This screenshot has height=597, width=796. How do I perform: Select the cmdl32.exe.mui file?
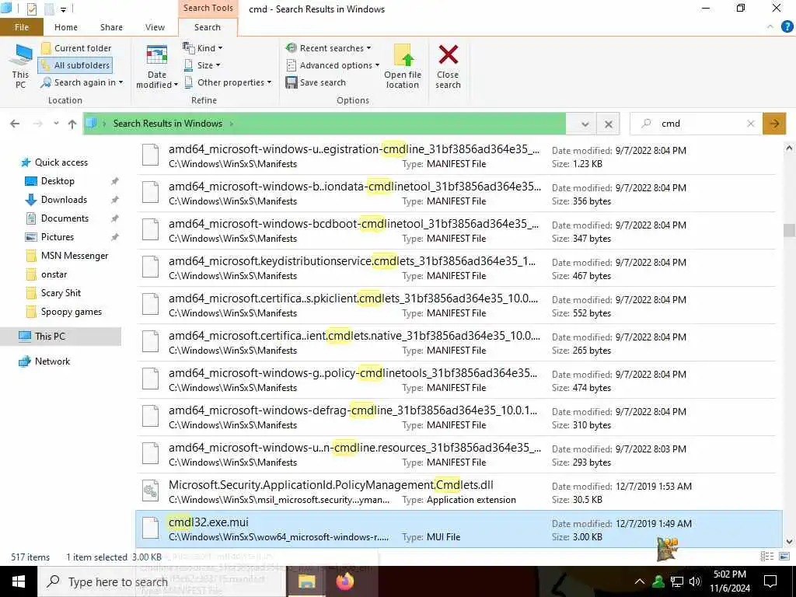coord(459,529)
